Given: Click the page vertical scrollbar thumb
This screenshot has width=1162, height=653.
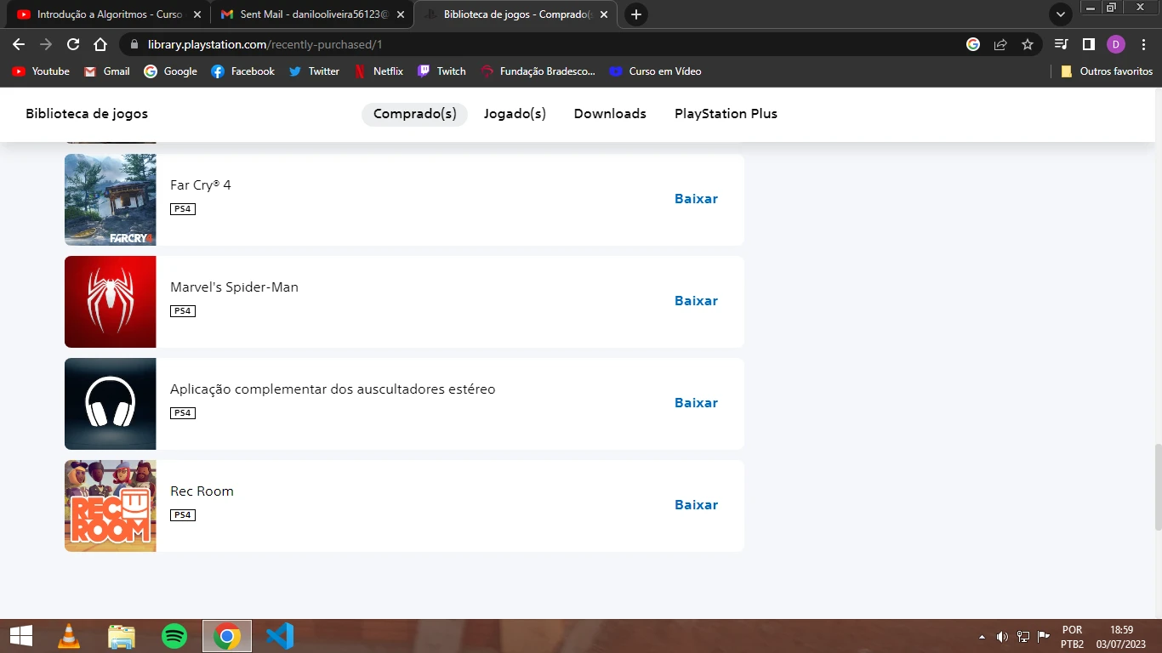Looking at the screenshot, I should click(x=1157, y=487).
